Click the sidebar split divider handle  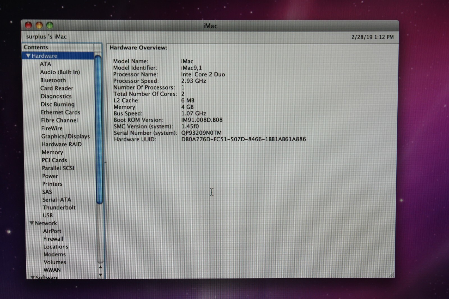click(x=106, y=162)
